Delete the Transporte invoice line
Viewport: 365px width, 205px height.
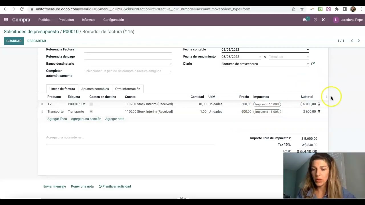pos(319,112)
